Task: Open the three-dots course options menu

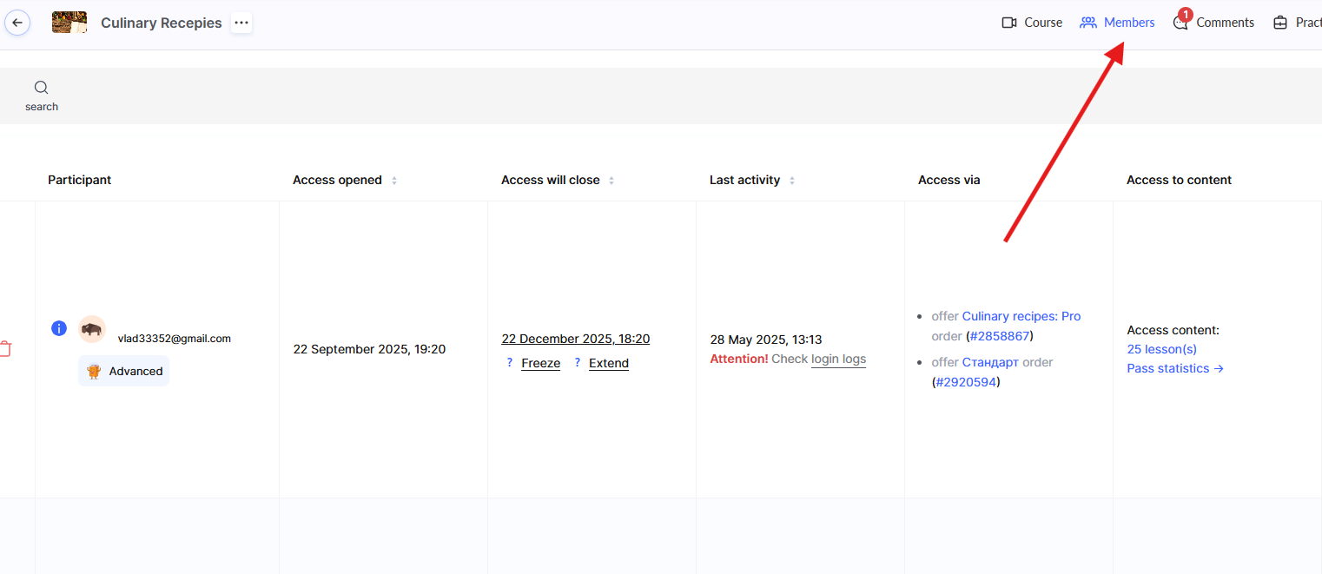Action: pos(241,23)
